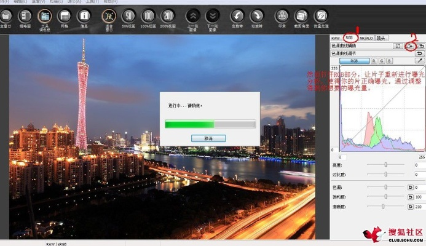Select the RGB curve channel button

pos(354,61)
